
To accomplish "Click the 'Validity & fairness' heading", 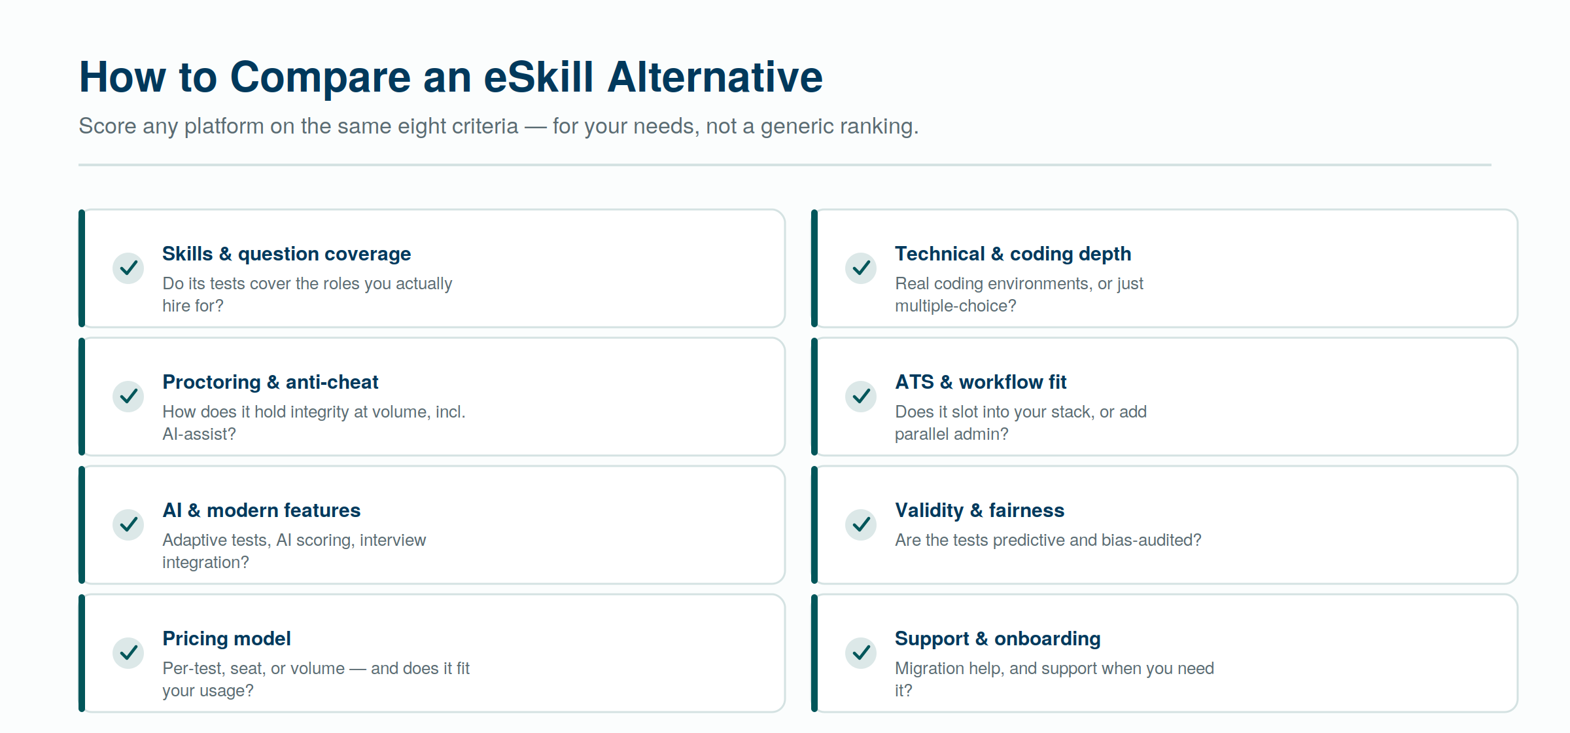I will pos(979,510).
